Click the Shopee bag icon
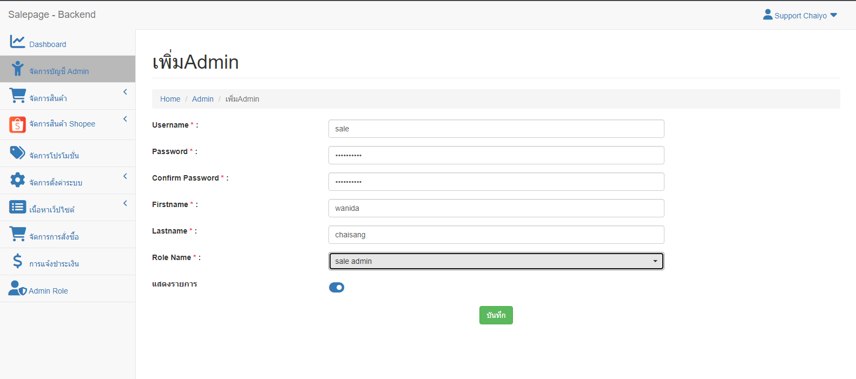The height and width of the screenshot is (379, 856). tap(17, 125)
